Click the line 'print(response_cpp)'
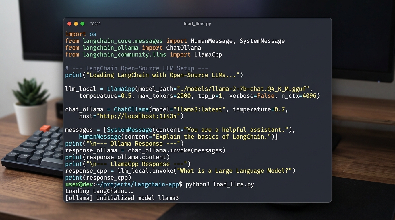Screen dimensions: 395x220 (98, 178)
